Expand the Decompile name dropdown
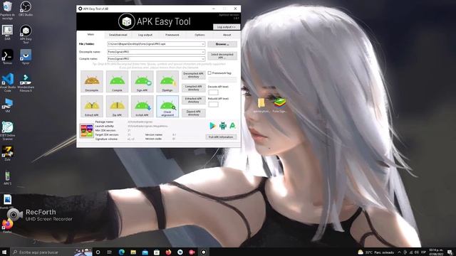Screen dimensions: 456x256 203,52
